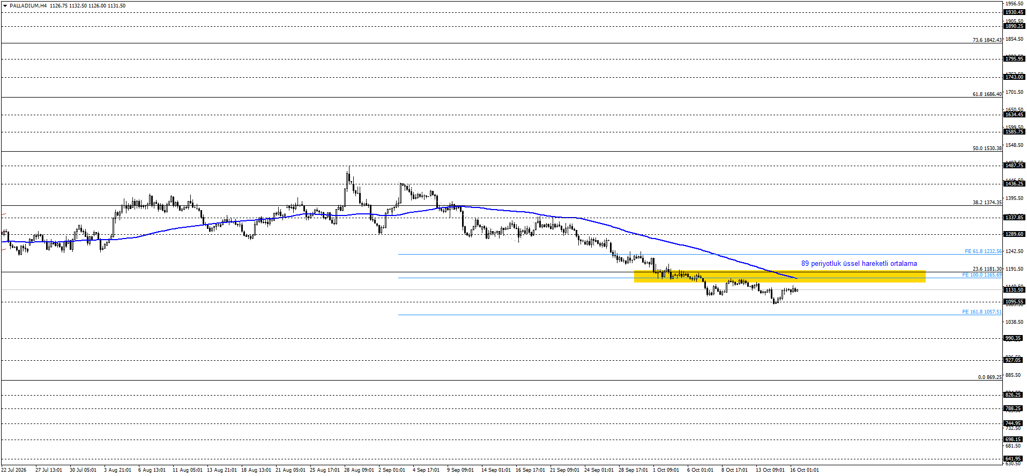
Task: Click the current price tag 1131.50
Action: coord(1014,290)
